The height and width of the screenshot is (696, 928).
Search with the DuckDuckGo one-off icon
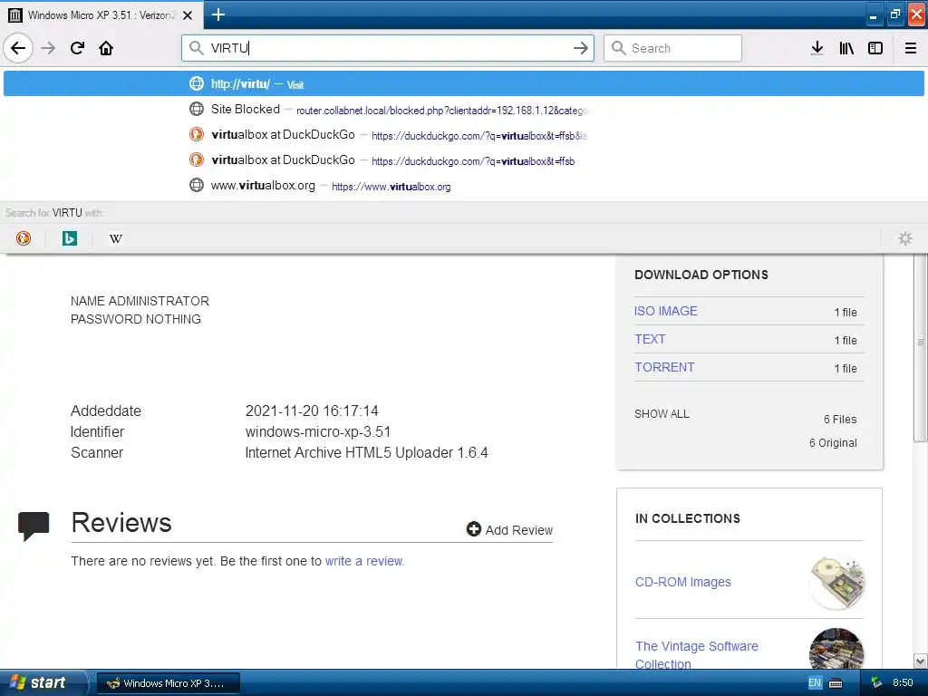pyautogui.click(x=24, y=238)
